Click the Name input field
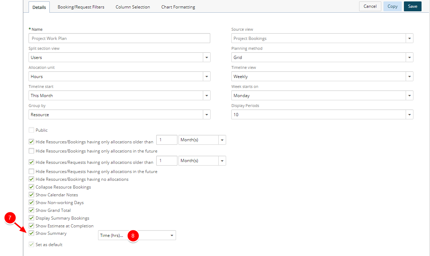Image resolution: width=430 pixels, height=256 pixels. click(x=119, y=38)
